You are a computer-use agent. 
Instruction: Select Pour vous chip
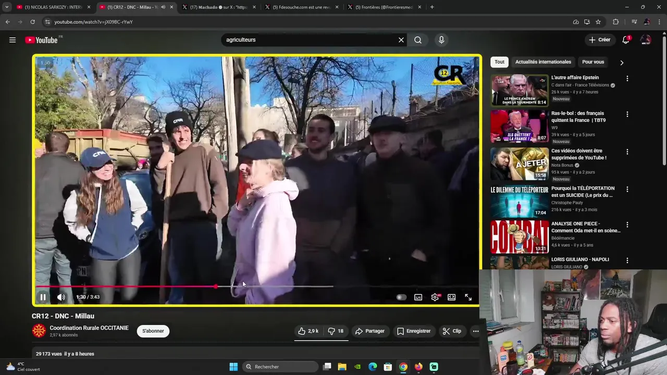point(593,62)
